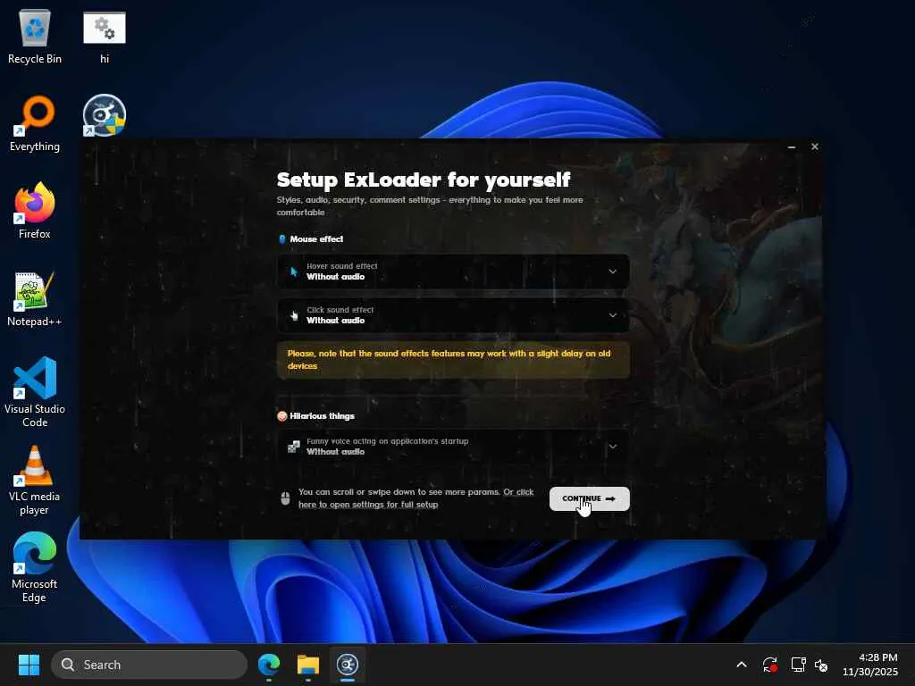
Task: Show hidden system tray icons
Action: pyautogui.click(x=742, y=665)
